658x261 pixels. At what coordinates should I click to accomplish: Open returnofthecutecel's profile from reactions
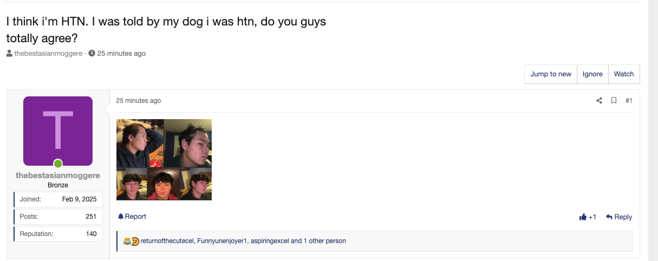click(167, 241)
